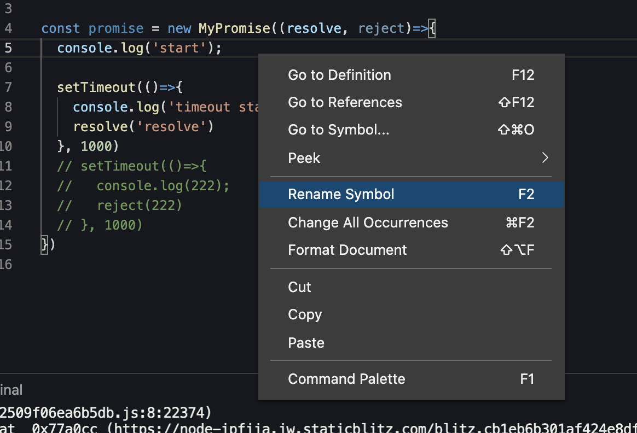This screenshot has height=433, width=637.
Task: Click the 'new' keyword on line 4
Action: click(179, 28)
